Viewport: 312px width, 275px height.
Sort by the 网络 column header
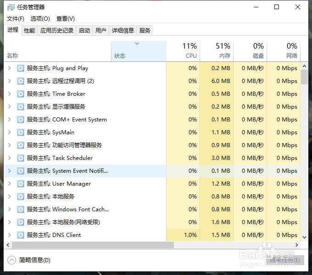point(284,51)
